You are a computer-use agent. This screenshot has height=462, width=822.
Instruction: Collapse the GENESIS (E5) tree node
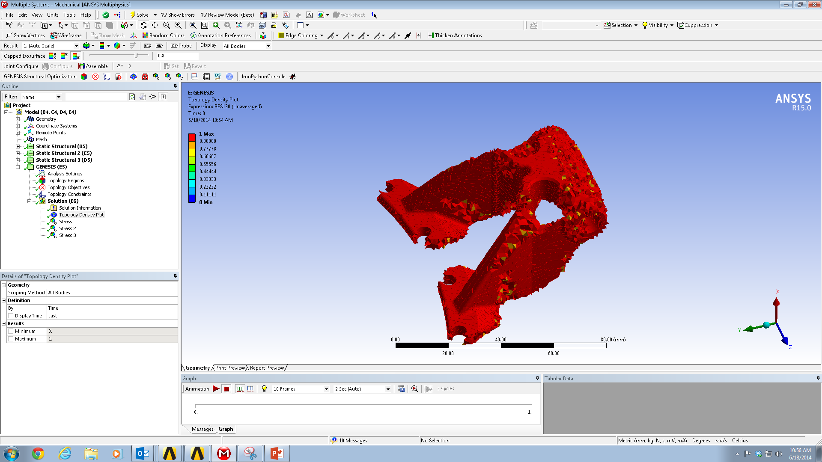pyautogui.click(x=18, y=167)
